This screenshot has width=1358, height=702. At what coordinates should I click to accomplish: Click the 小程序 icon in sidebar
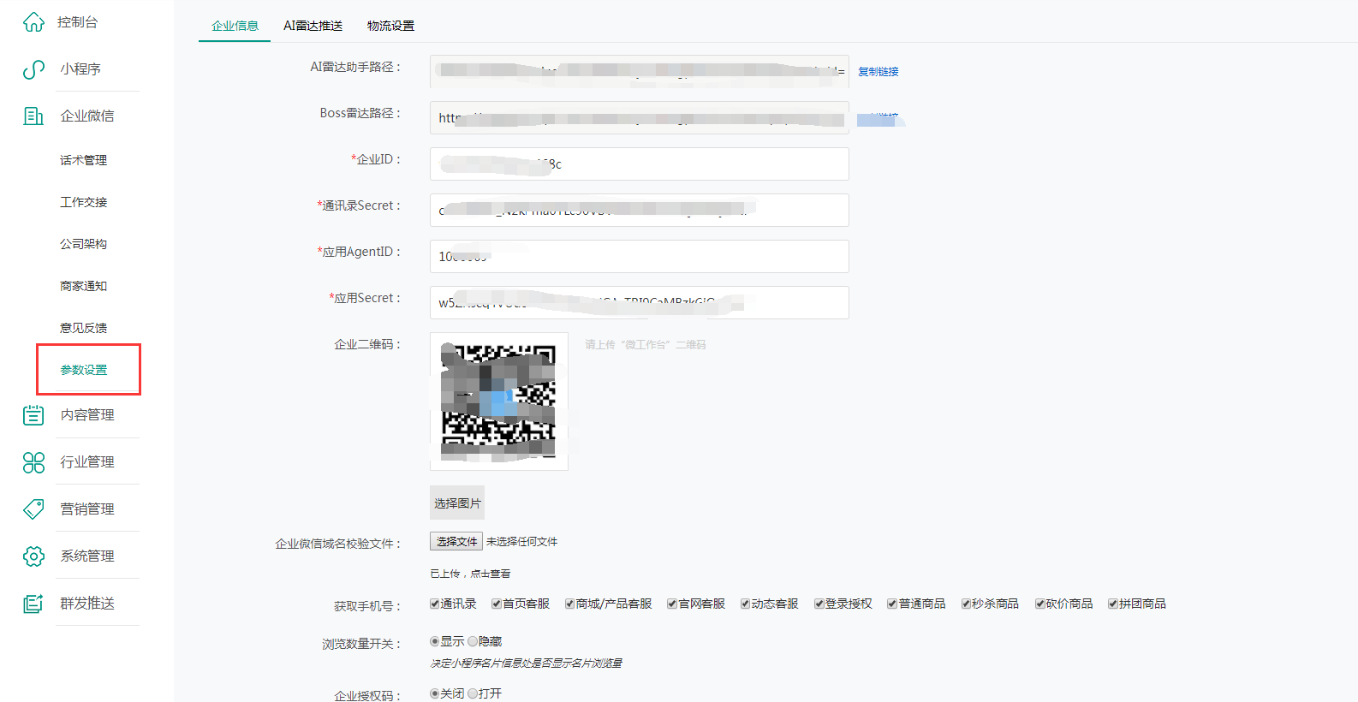33,69
